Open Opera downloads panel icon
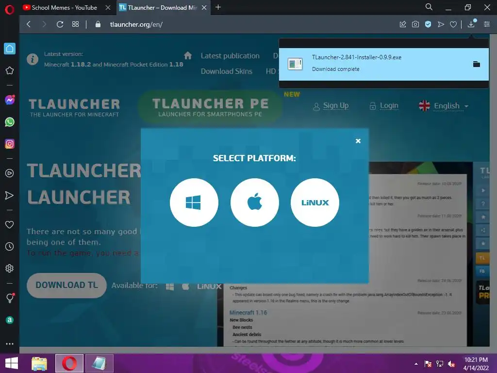 [471, 24]
